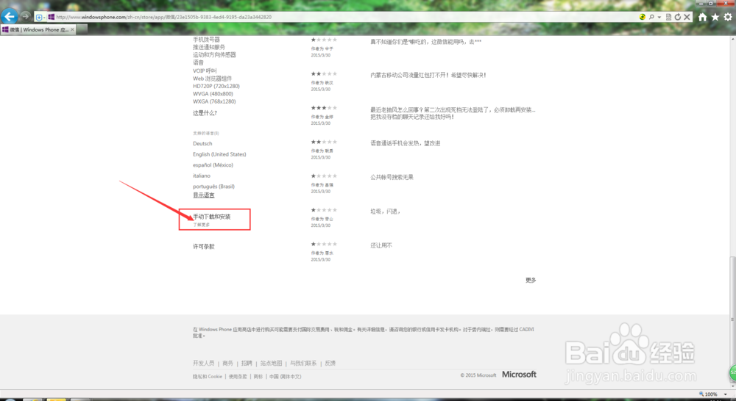Select the 微信 | Windows Phone tab
Screen dimensions: 736x401
pos(38,29)
